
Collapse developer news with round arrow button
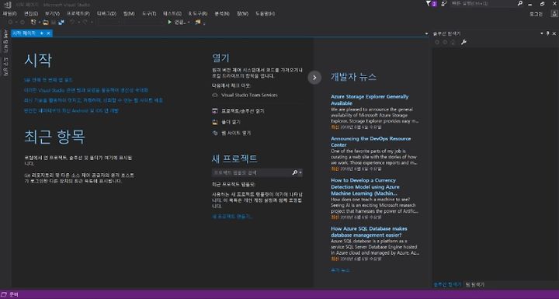(314, 78)
